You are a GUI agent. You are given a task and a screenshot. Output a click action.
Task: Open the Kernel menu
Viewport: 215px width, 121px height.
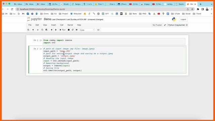(70, 25)
